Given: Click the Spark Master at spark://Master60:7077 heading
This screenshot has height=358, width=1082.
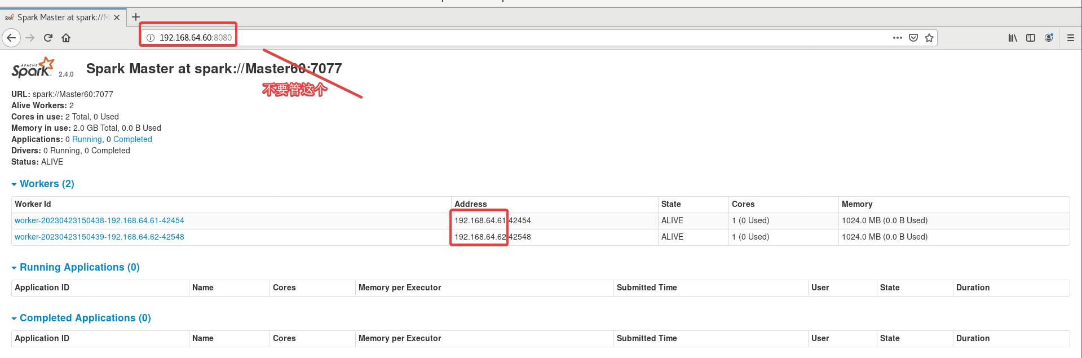Looking at the screenshot, I should [x=214, y=68].
